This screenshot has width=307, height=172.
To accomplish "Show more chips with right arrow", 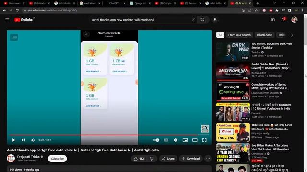I will pyautogui.click(x=292, y=35).
